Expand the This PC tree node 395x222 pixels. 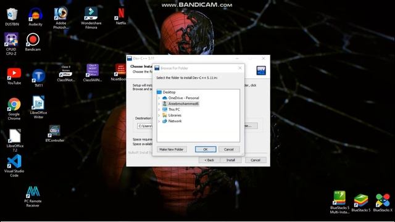(x=159, y=110)
